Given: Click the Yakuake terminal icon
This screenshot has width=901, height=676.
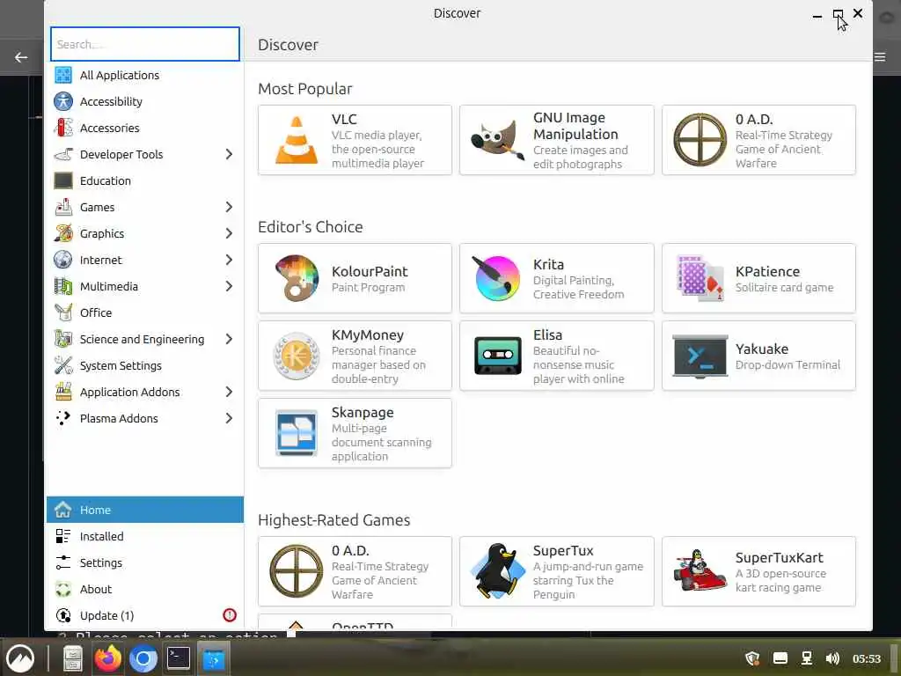Looking at the screenshot, I should click(x=700, y=356).
